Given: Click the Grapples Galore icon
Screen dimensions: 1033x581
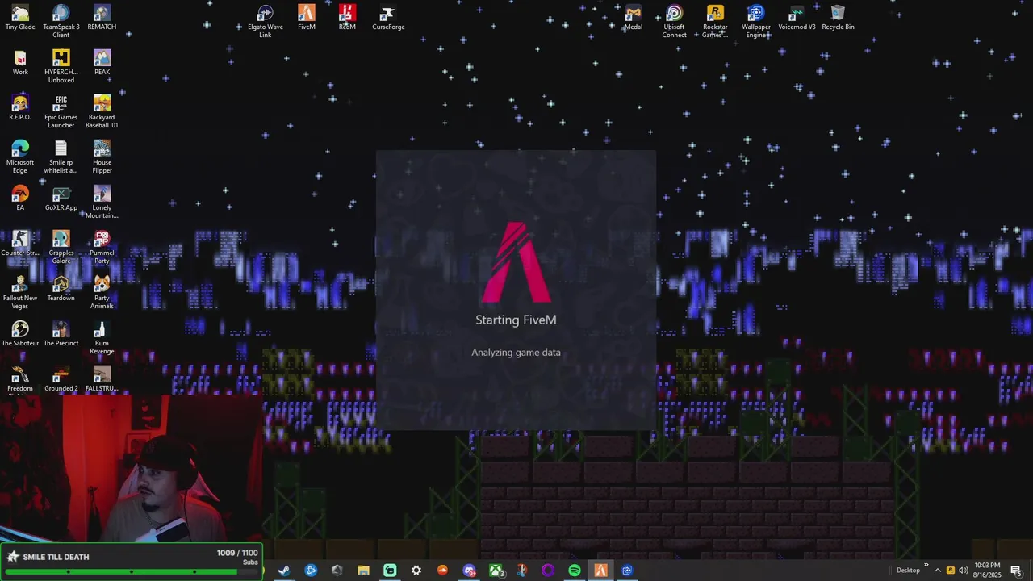Looking at the screenshot, I should [61, 247].
